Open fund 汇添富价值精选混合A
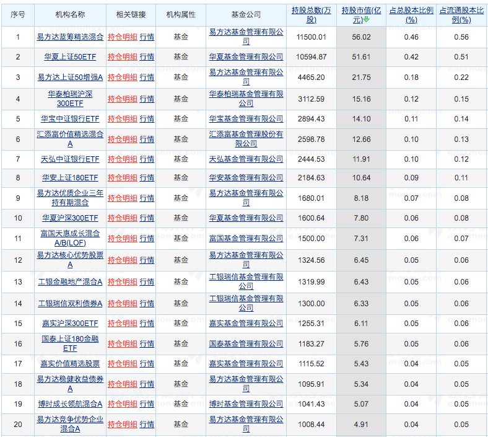The height and width of the screenshot is (437, 488). (70, 139)
